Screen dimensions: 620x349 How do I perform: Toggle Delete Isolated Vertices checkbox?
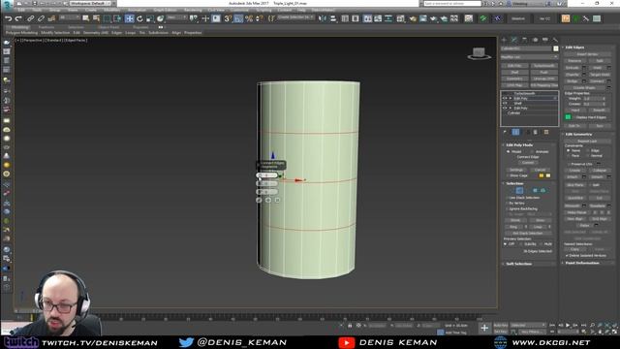567,256
